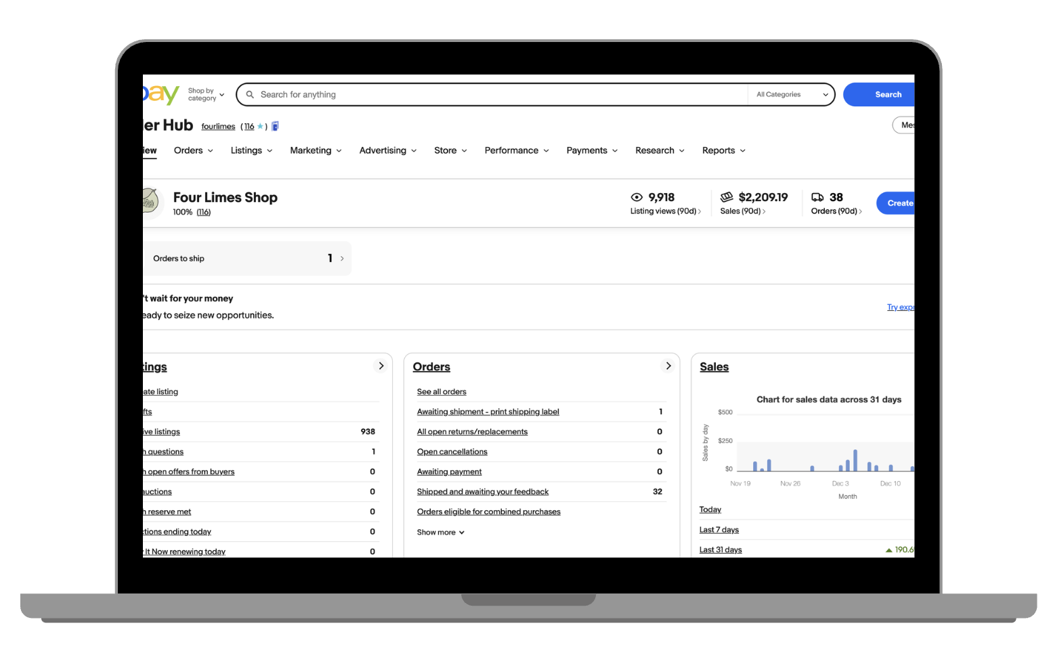Click the eye icon beside Listing views
1051x647 pixels.
click(x=637, y=197)
